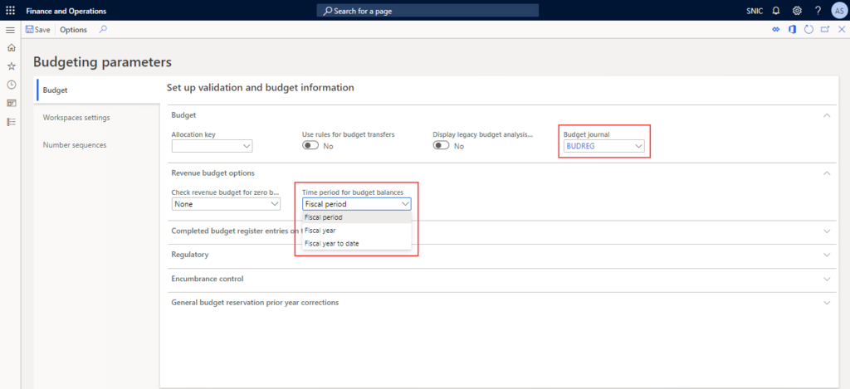Expand the hamburger navigation pane
Screen dimensions: 850x389
tap(11, 30)
